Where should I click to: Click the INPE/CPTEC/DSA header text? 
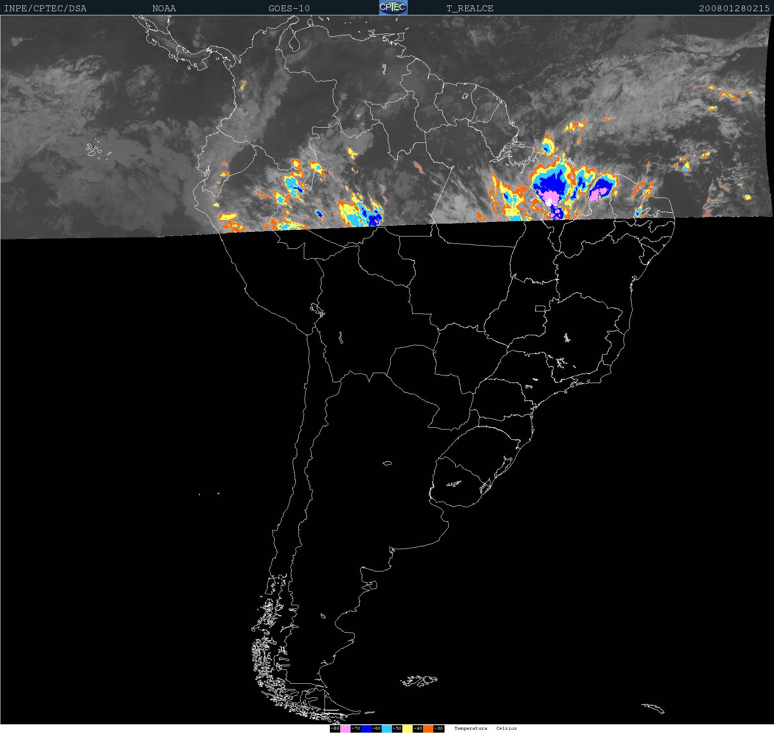click(45, 8)
